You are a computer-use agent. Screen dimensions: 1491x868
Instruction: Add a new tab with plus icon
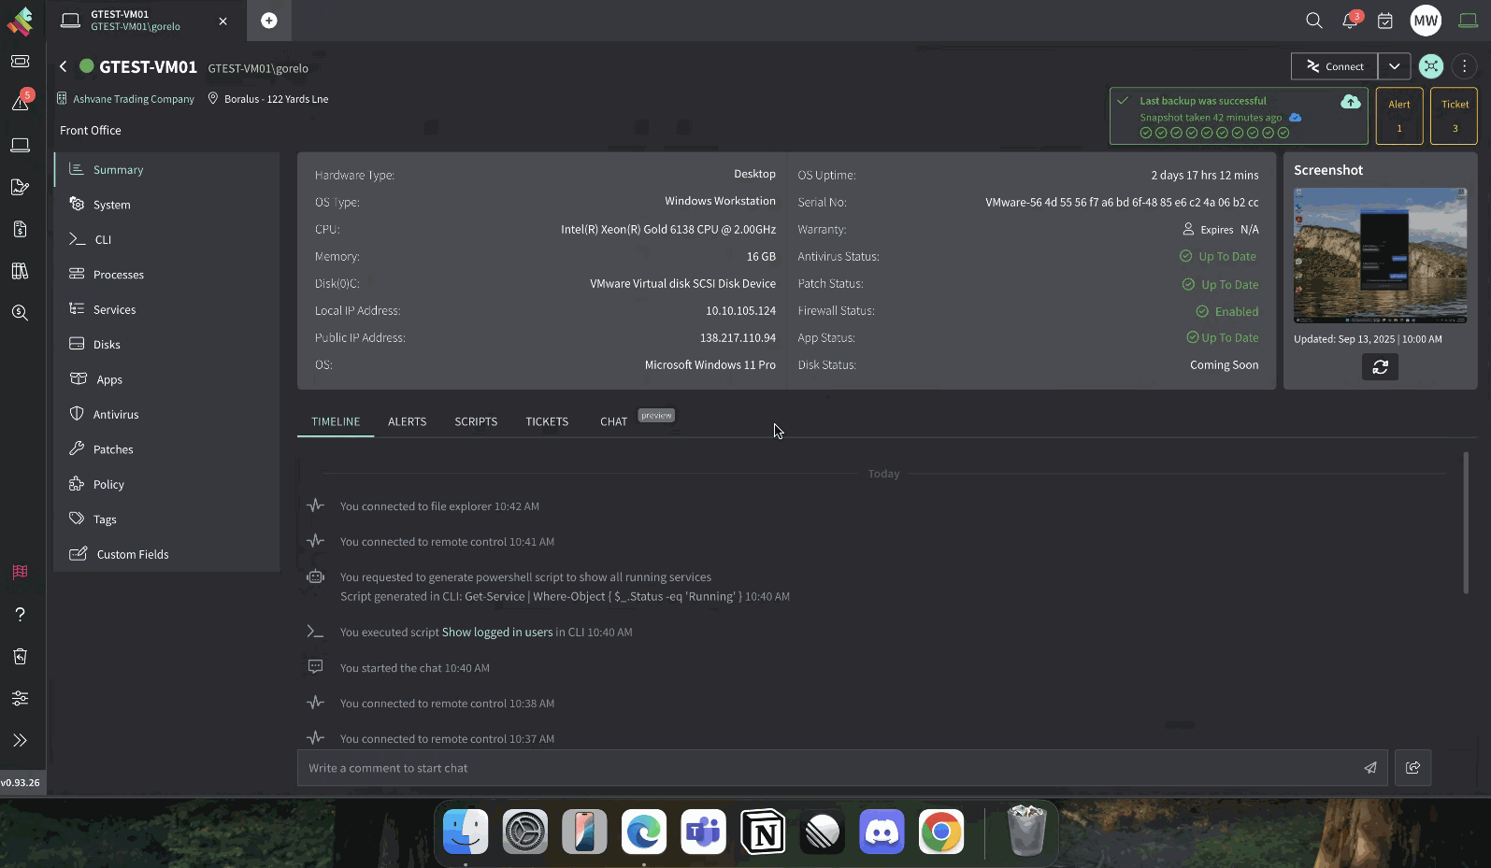pos(269,21)
